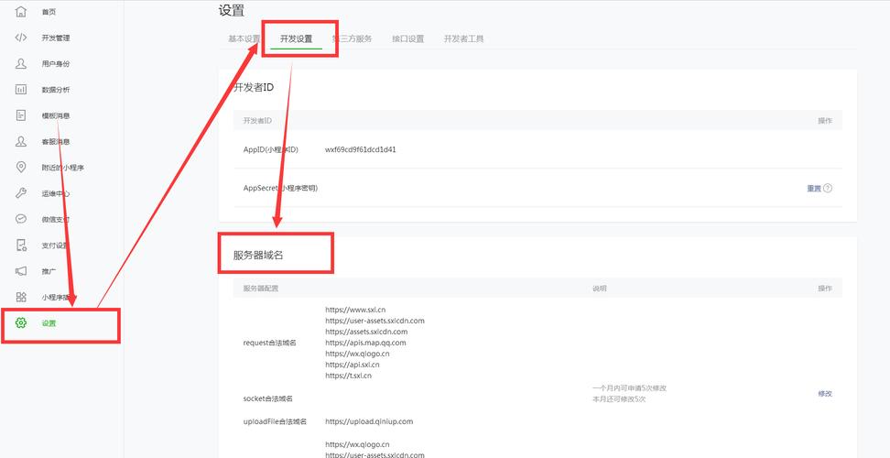Select the green 设置 gear icon
890x458 pixels.
pyautogui.click(x=21, y=323)
